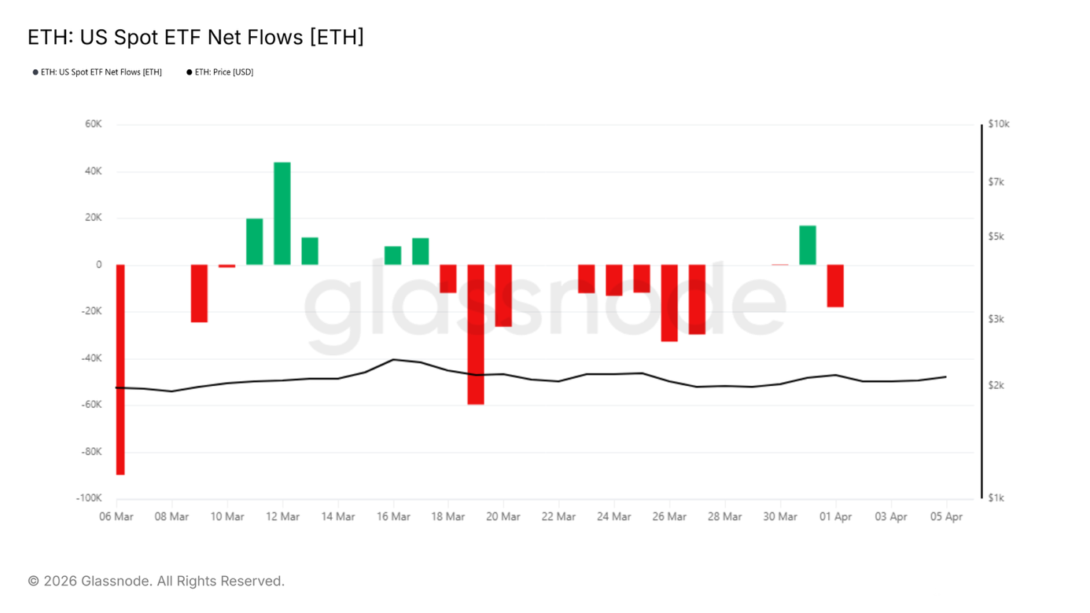Toggle the US Spot ETF Net Flows legend label
Image resolution: width=1090 pixels, height=613 pixels.
(x=101, y=72)
